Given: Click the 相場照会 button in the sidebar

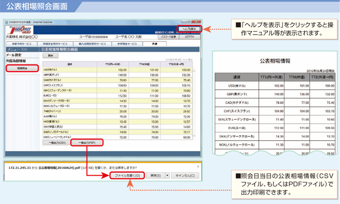Looking at the screenshot, I should tap(22, 69).
